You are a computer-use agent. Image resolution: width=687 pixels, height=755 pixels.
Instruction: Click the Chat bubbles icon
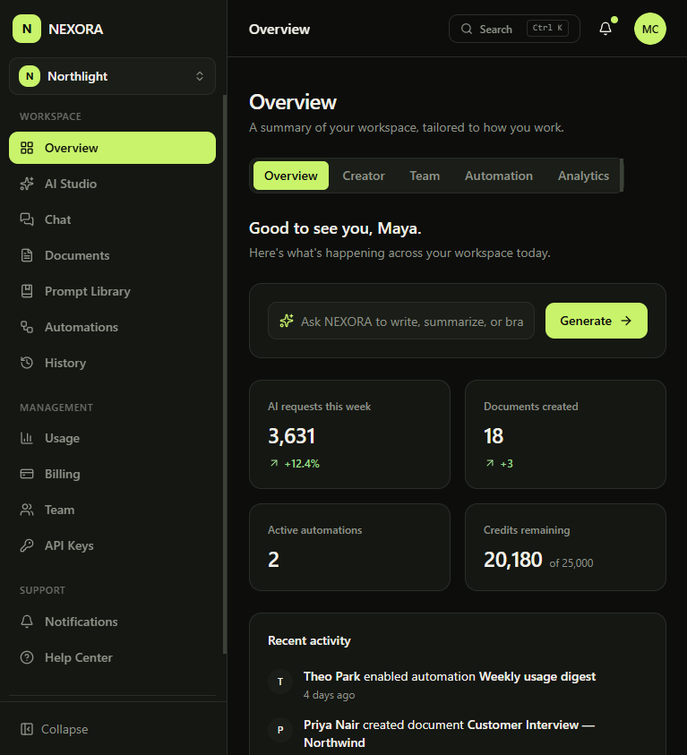tap(27, 219)
